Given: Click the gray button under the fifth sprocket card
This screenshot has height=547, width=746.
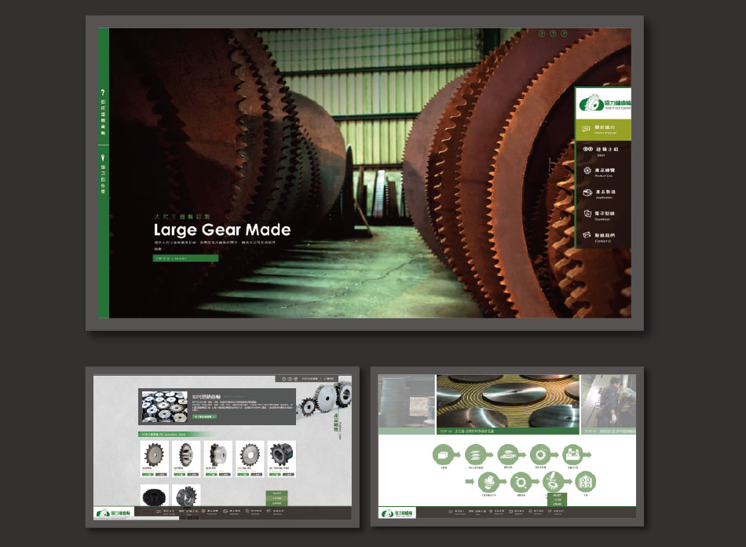Looking at the screenshot, I should [288, 475].
